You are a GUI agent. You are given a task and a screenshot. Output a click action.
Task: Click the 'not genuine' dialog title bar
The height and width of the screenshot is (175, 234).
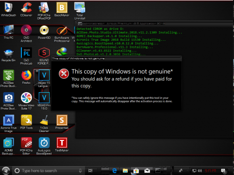click(x=117, y=58)
